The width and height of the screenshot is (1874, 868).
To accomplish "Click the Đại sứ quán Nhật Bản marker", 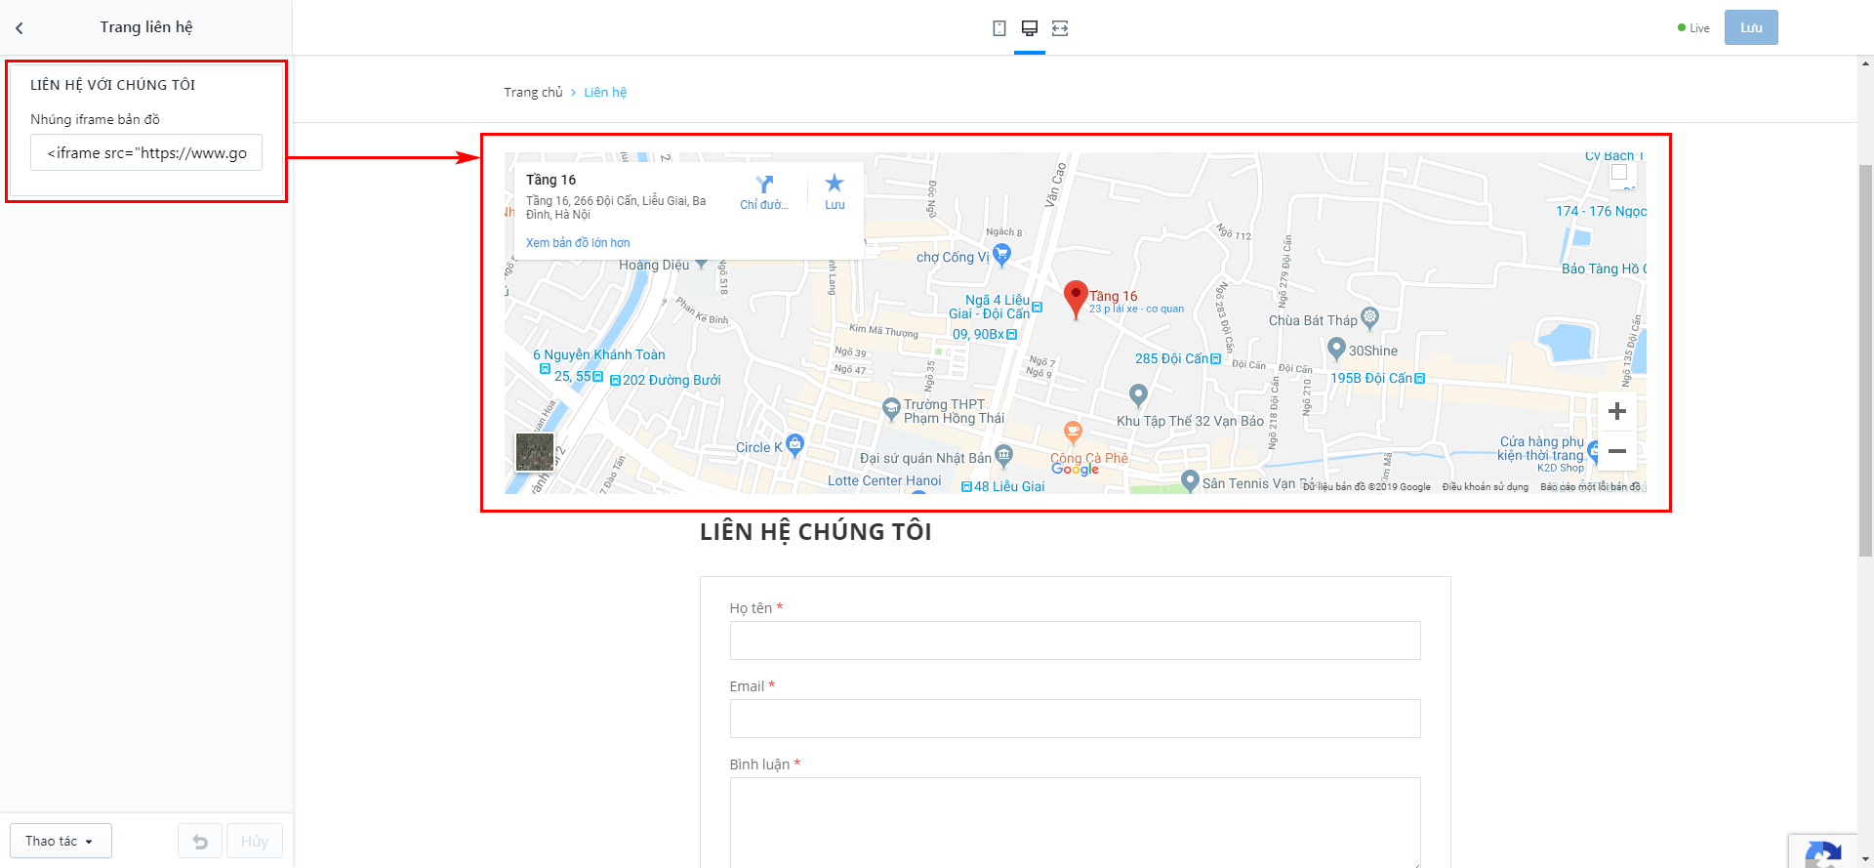I will point(1003,455).
